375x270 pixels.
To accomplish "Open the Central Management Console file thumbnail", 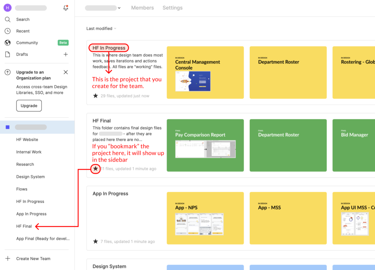I will coord(205,72).
